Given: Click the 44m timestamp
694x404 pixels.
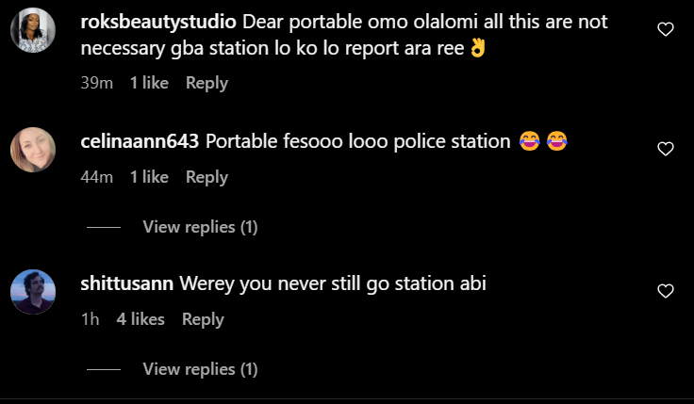Looking at the screenshot, I should point(97,177).
